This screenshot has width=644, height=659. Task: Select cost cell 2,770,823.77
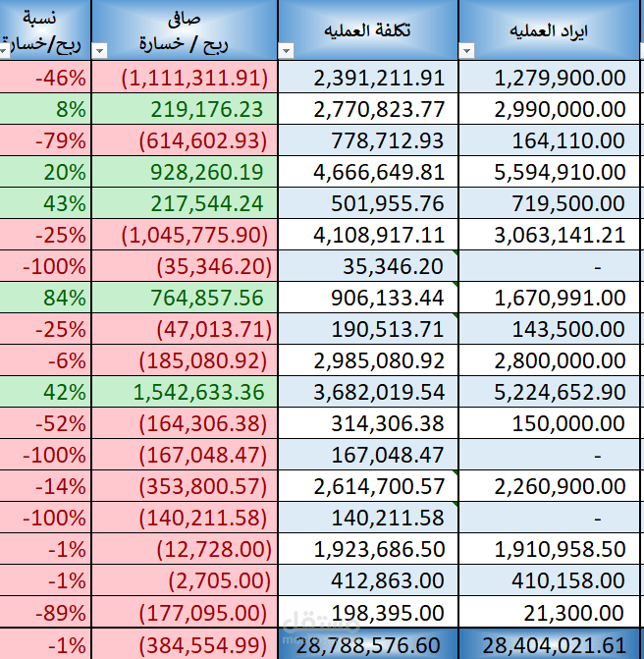pyautogui.click(x=368, y=109)
